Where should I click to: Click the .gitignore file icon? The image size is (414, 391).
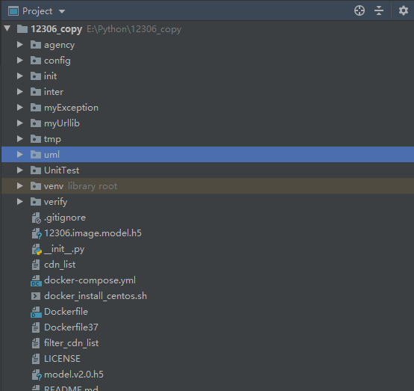pos(36,218)
